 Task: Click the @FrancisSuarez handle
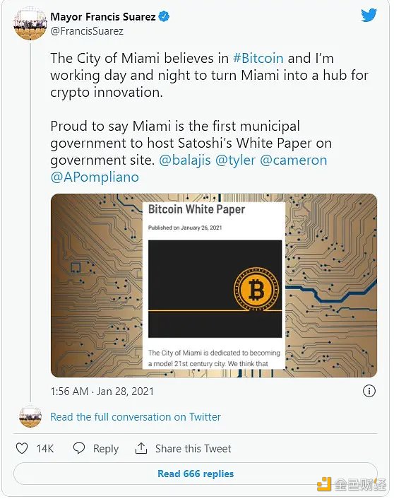[x=87, y=31]
